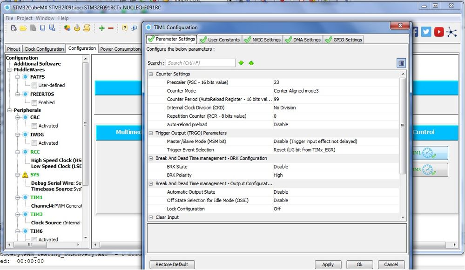Image resolution: width=465 pixels, height=270 pixels.
Task: Tick Activated under IWDG
Action: tap(34, 143)
